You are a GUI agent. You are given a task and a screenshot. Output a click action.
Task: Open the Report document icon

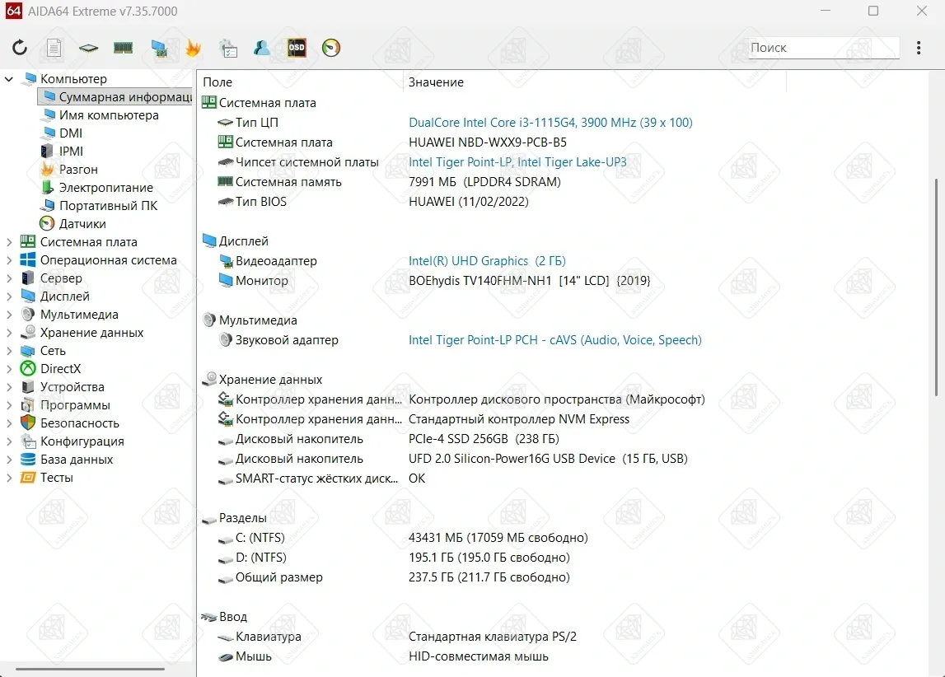tap(54, 48)
